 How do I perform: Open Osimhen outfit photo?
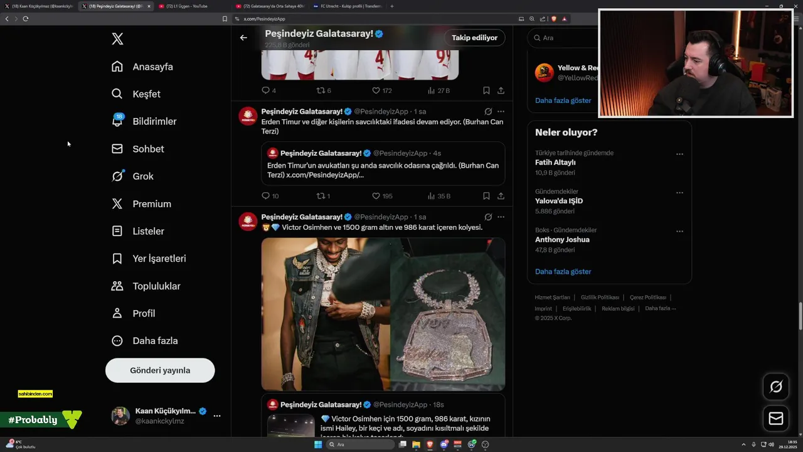[325, 314]
